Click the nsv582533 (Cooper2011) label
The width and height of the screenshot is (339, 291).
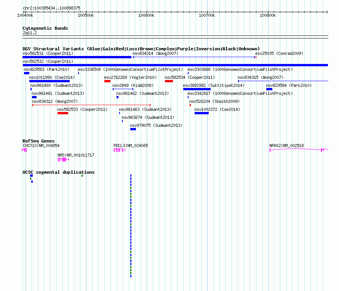tap(82, 109)
